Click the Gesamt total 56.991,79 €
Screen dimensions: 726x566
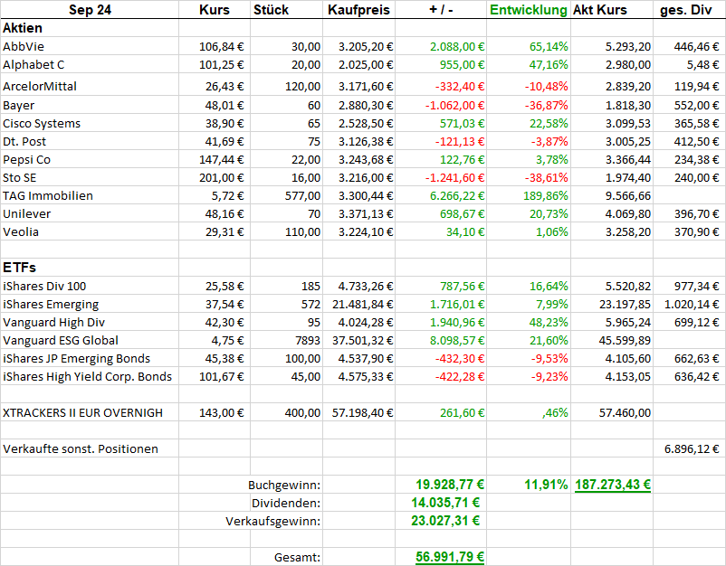click(x=449, y=557)
